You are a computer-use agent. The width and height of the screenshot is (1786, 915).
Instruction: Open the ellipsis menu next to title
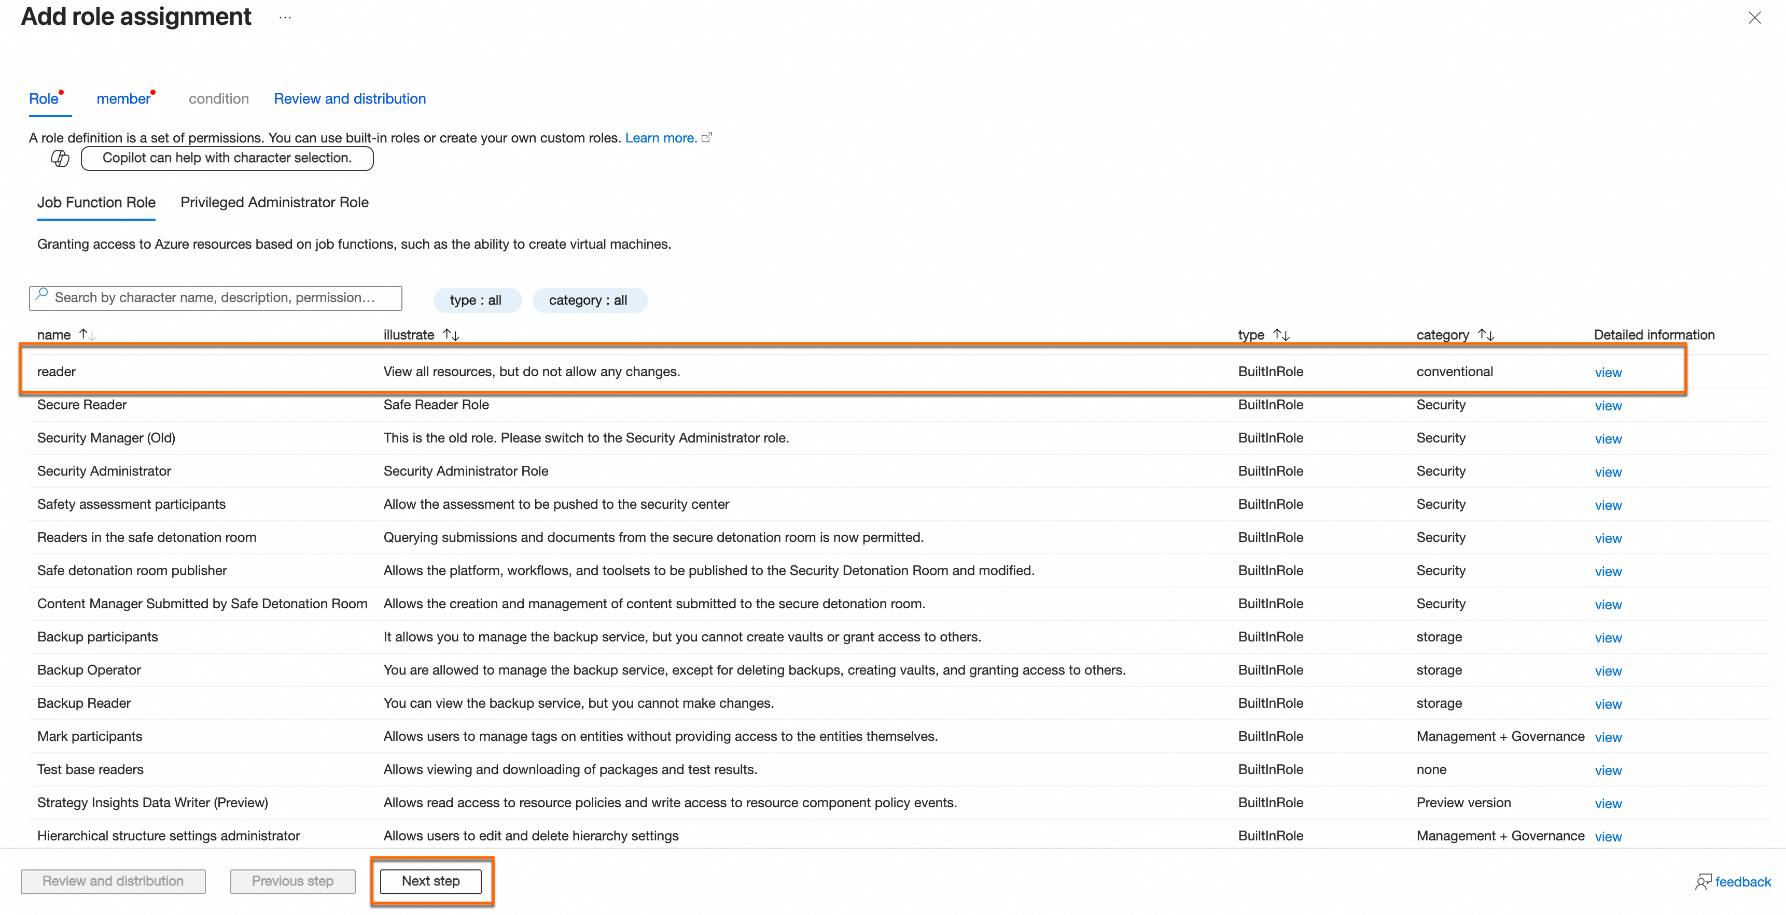[285, 17]
